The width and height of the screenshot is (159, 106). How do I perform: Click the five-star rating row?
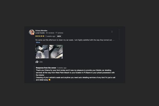40,36
